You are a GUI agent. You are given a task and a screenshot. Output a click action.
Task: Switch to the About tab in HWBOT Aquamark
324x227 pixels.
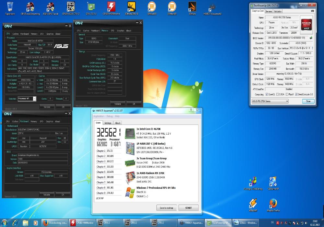click(x=118, y=123)
